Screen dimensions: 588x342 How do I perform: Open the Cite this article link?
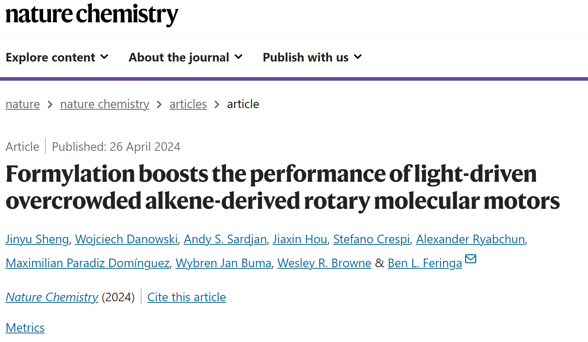click(186, 297)
